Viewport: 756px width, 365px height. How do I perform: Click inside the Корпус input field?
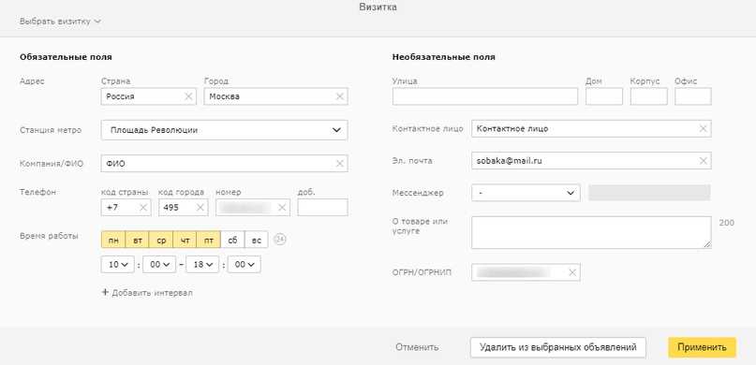point(648,96)
